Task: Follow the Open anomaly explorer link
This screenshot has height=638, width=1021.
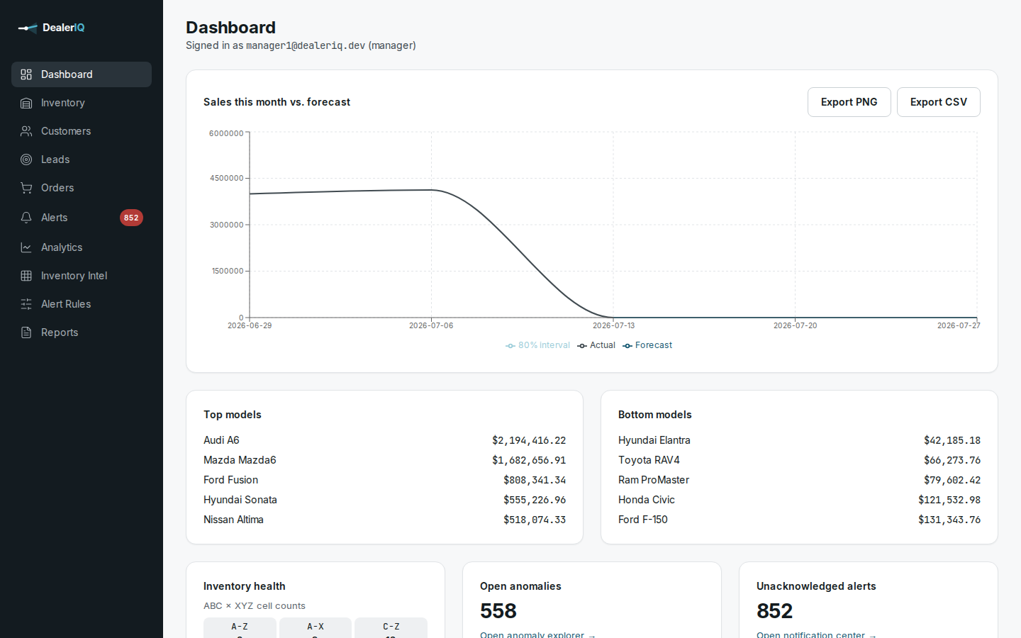Action: (x=537, y=634)
